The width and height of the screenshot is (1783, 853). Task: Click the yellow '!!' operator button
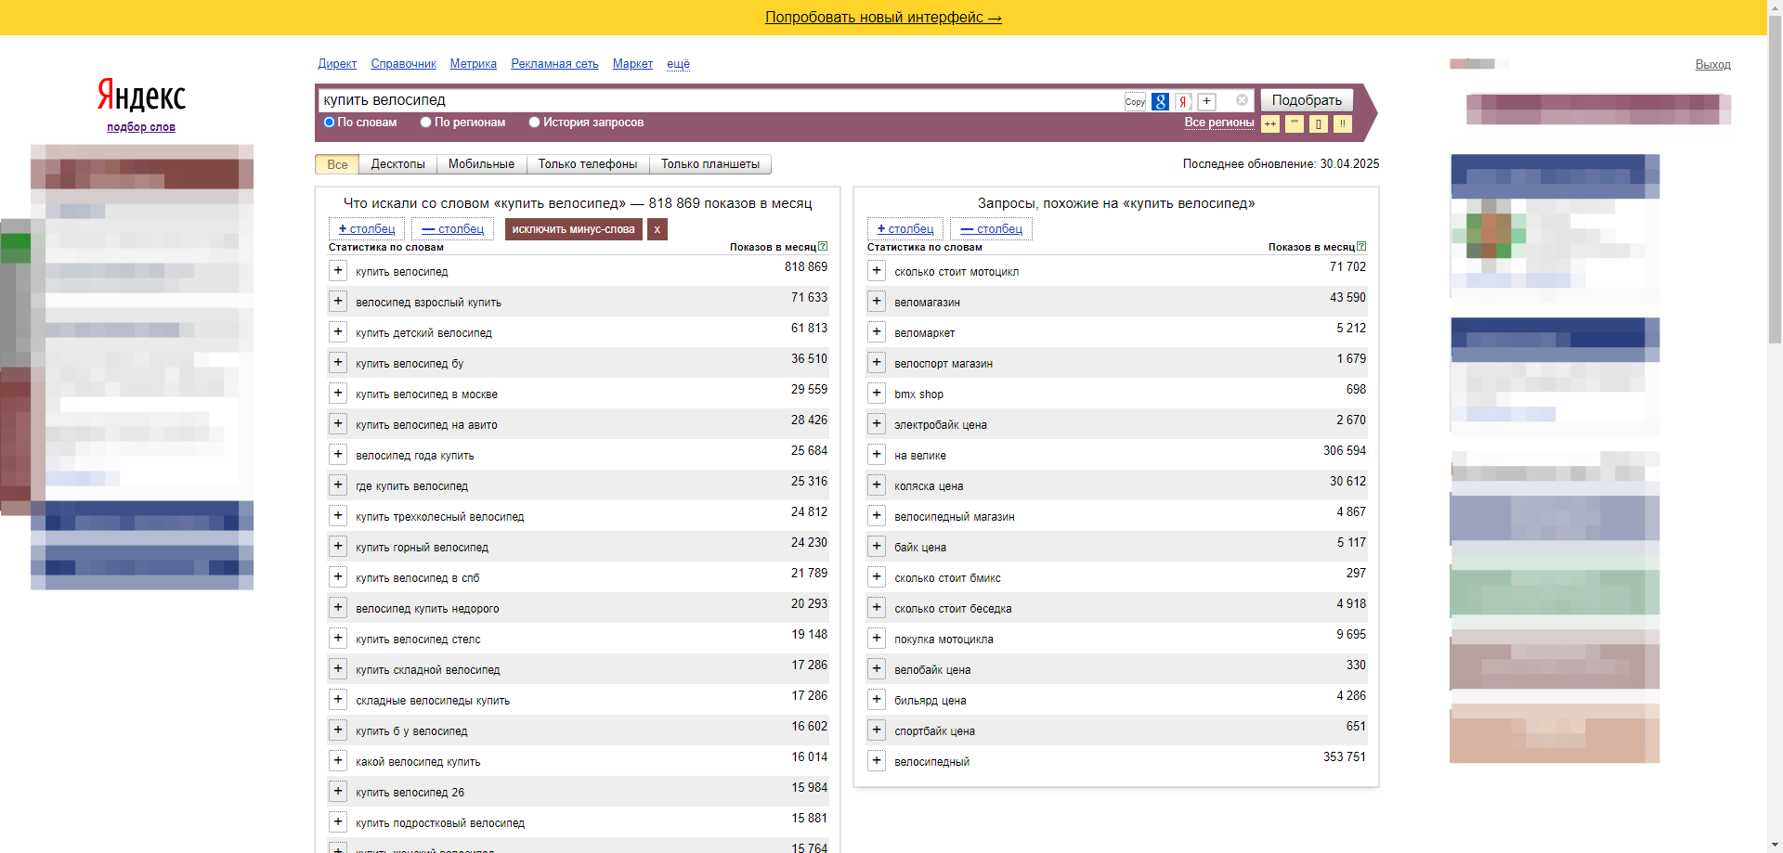(1342, 123)
